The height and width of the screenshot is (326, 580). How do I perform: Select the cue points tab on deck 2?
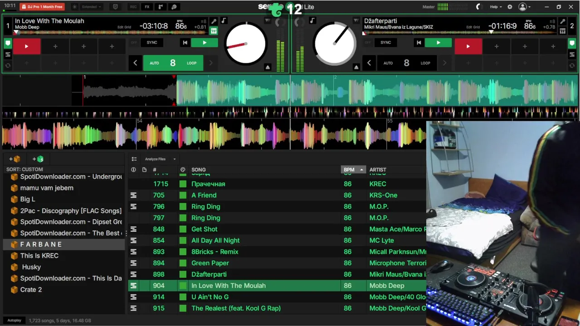click(572, 43)
